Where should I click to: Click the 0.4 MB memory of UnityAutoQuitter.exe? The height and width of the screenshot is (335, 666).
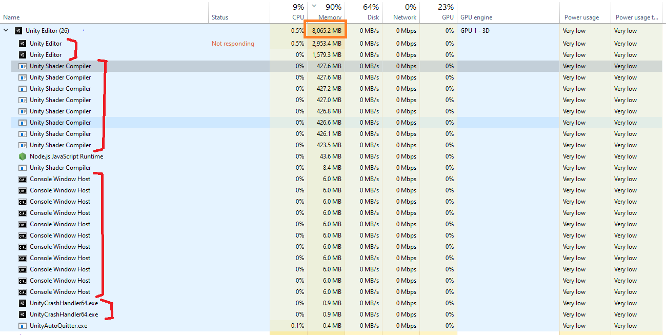[332, 326]
